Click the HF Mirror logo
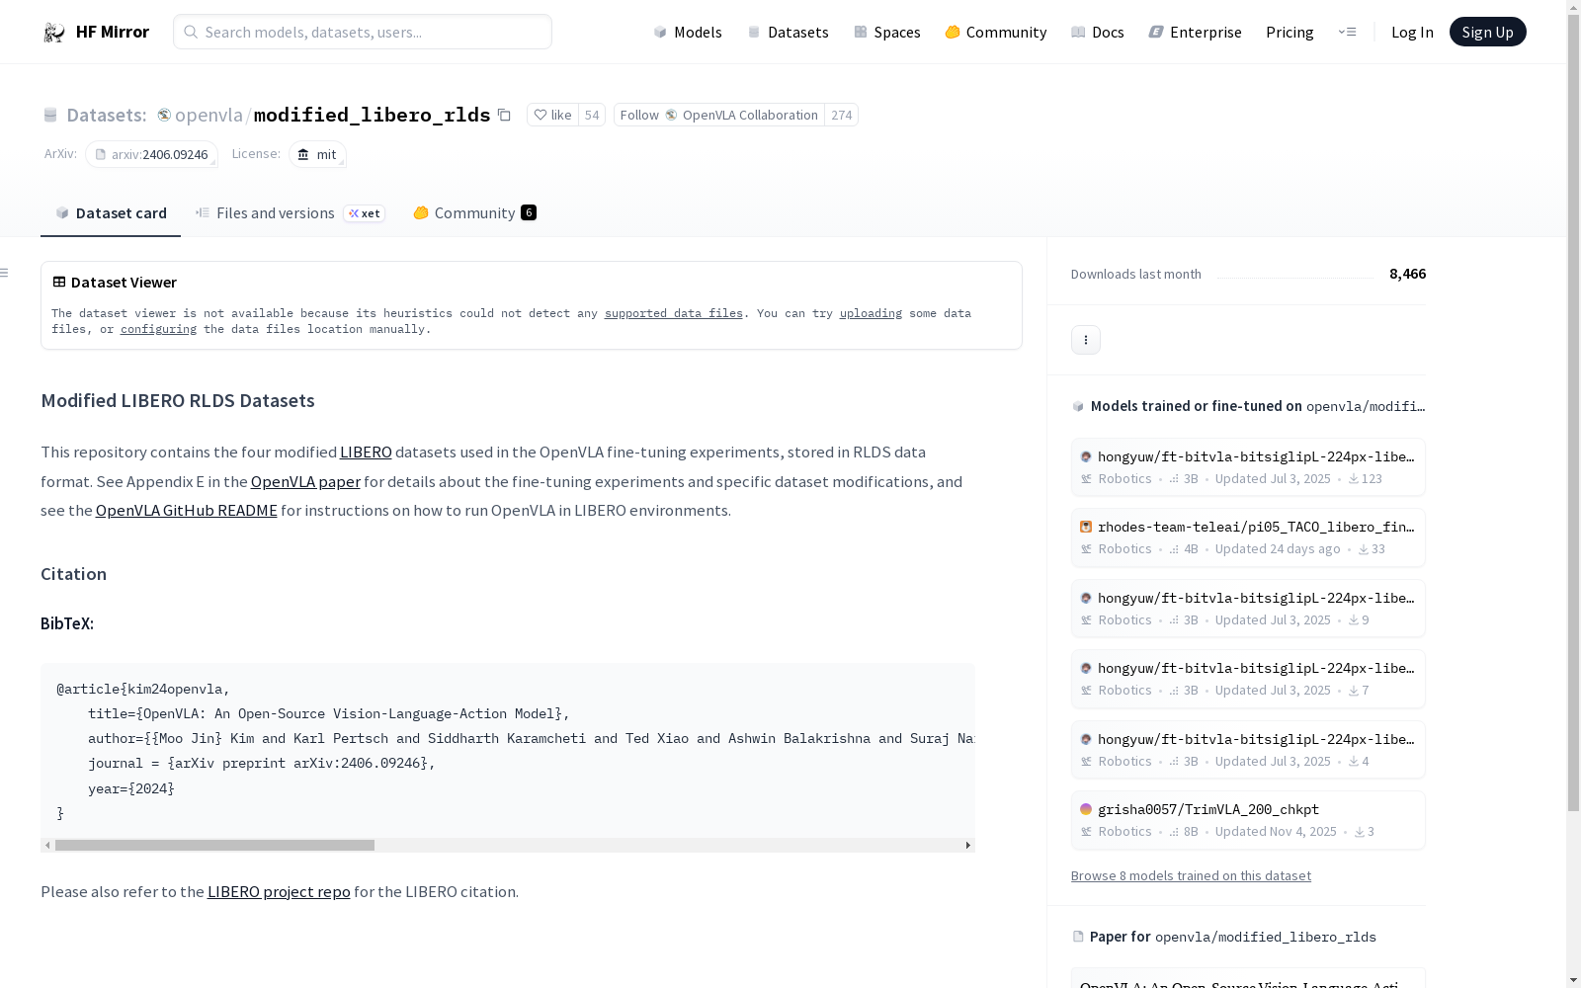This screenshot has height=988, width=1581. pyautogui.click(x=96, y=32)
